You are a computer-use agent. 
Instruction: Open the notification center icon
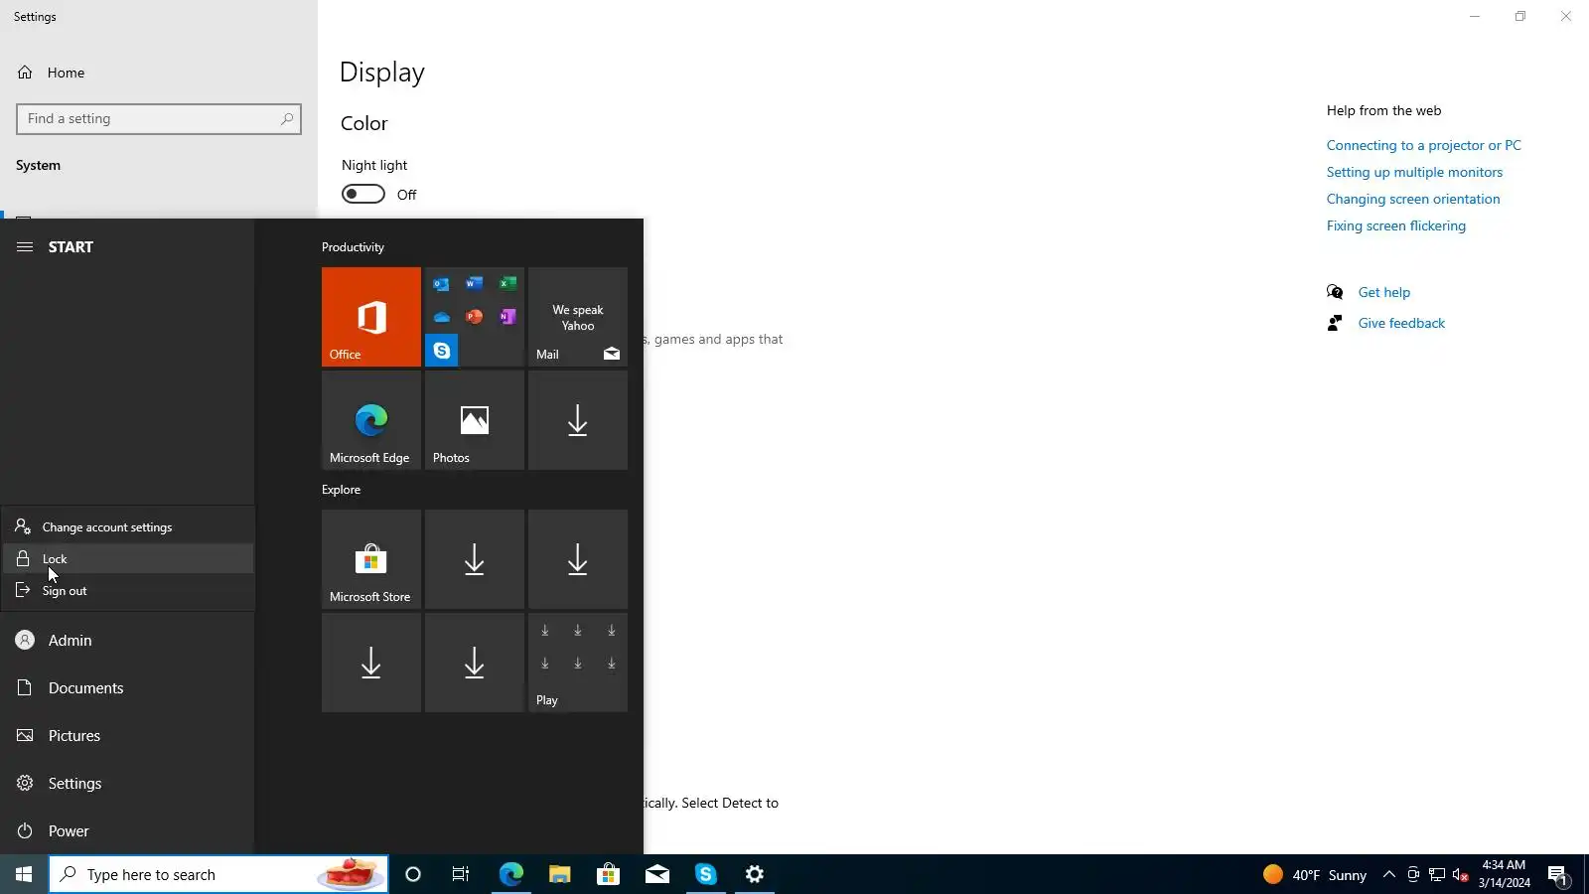tap(1558, 875)
